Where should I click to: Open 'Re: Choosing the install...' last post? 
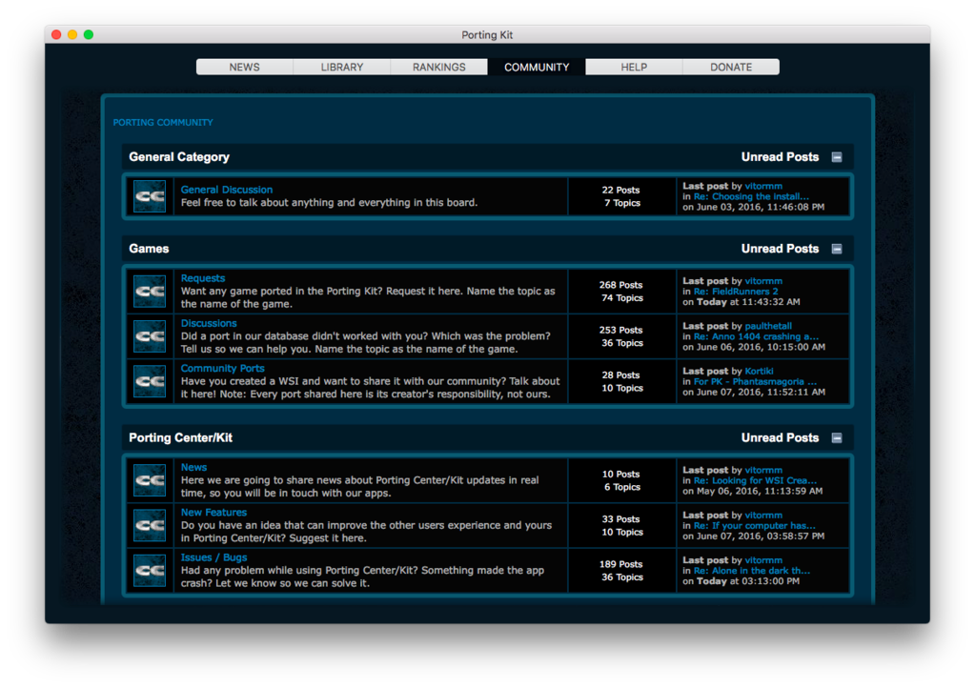coord(751,196)
